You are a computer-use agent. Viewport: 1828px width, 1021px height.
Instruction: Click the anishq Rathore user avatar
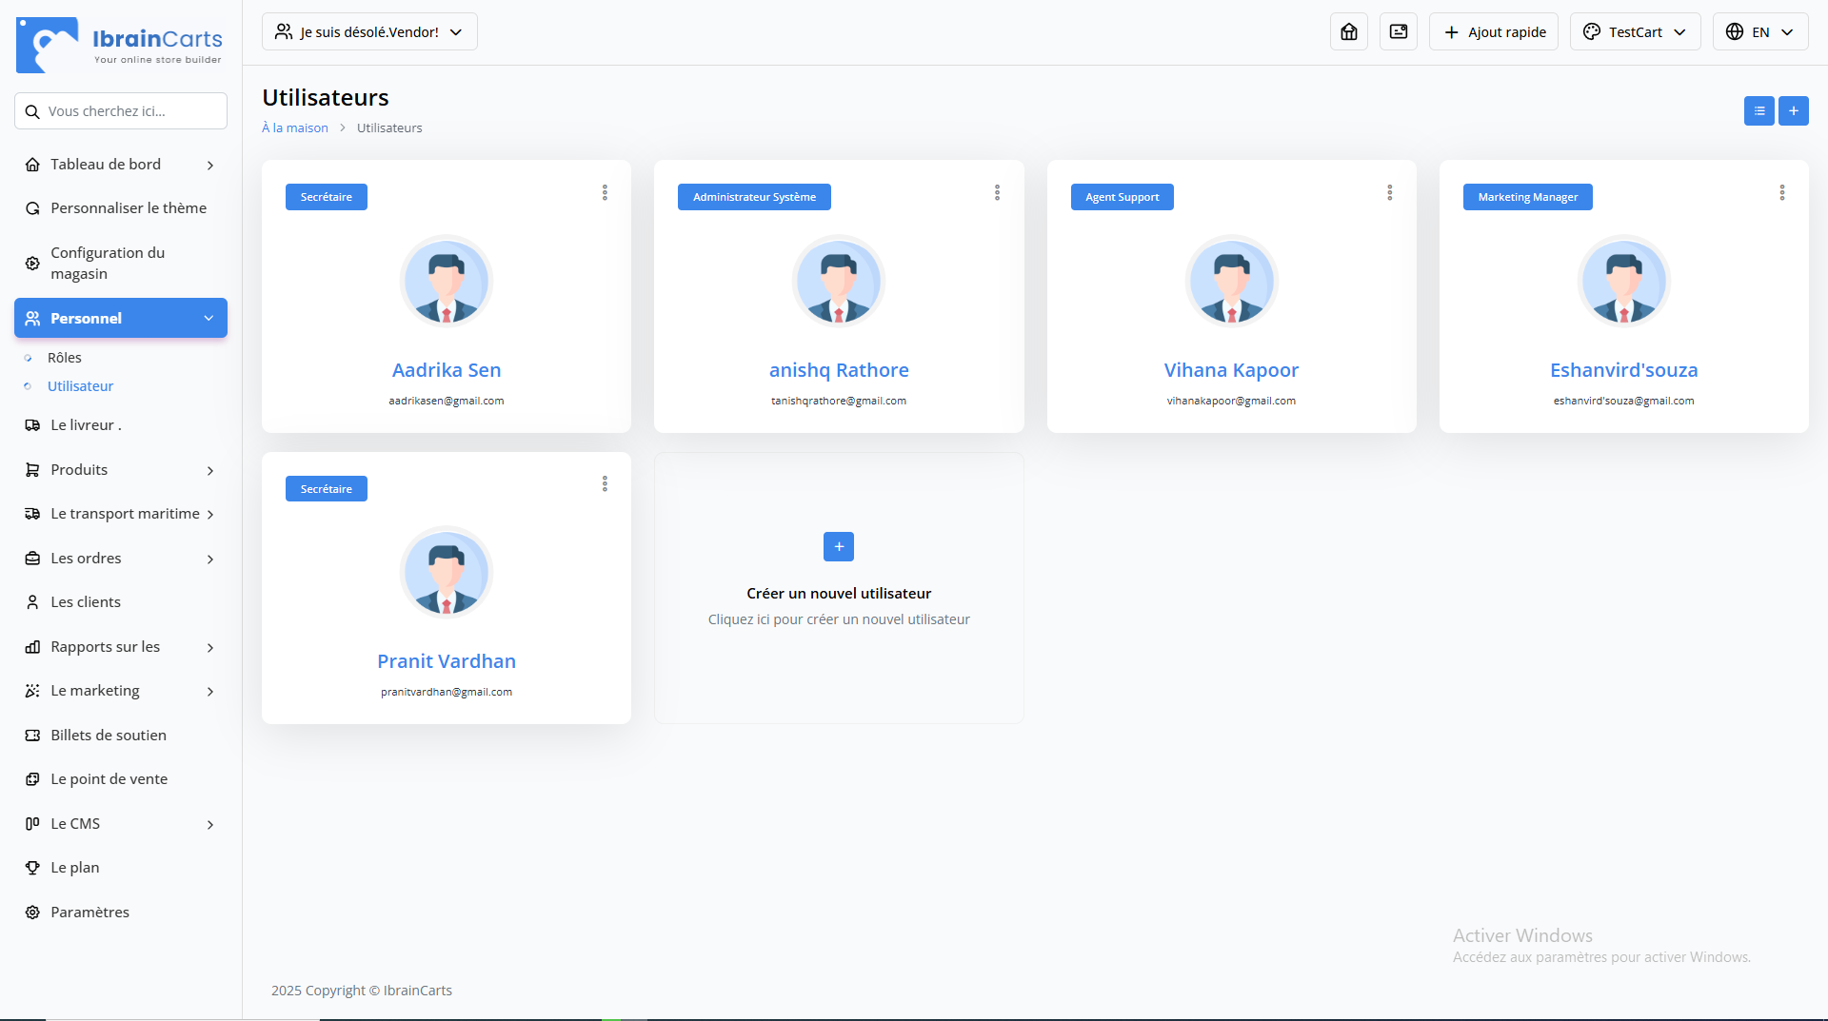tap(838, 282)
